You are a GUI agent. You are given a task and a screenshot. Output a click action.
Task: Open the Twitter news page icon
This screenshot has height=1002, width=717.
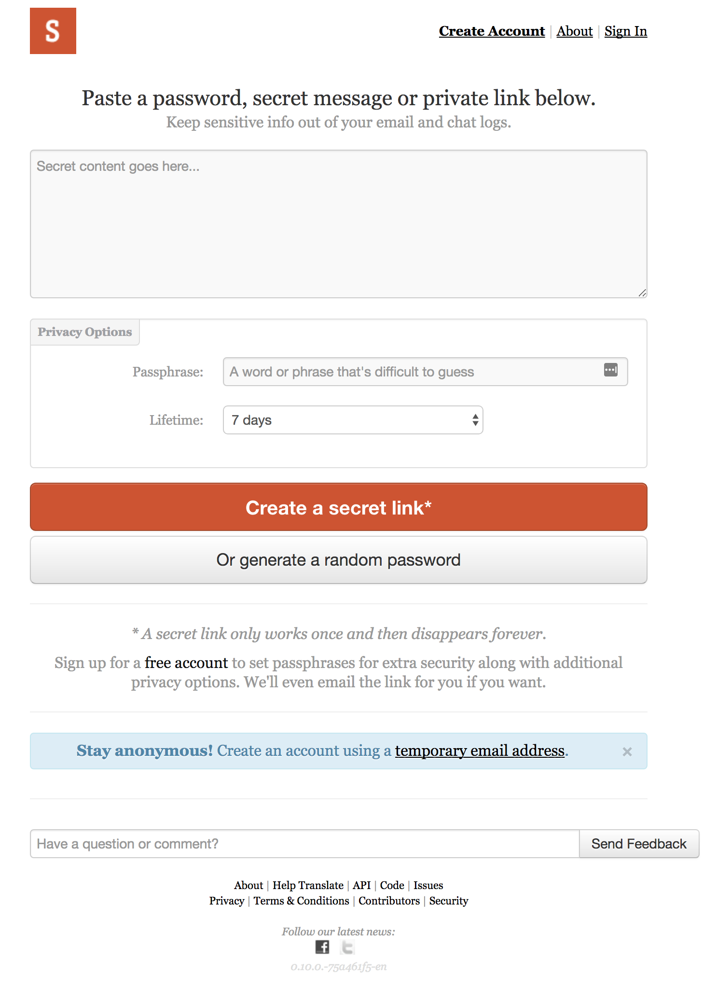point(347,947)
